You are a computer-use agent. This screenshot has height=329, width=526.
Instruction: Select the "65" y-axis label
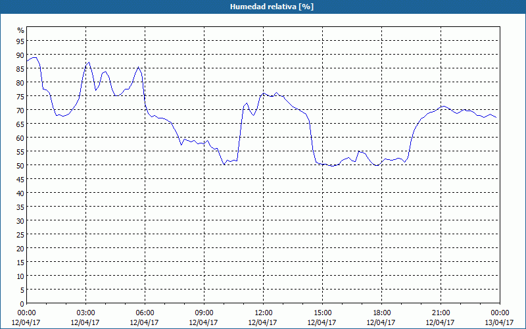(x=20, y=124)
